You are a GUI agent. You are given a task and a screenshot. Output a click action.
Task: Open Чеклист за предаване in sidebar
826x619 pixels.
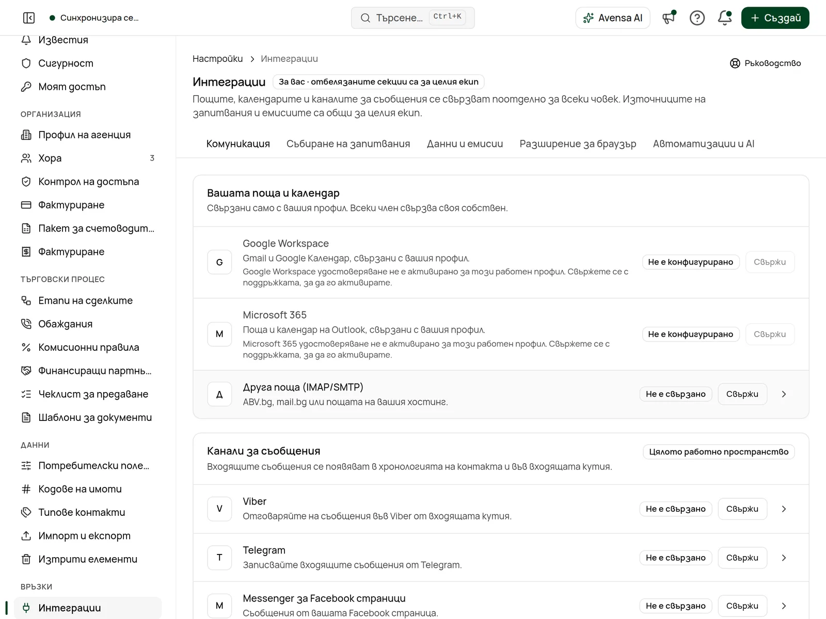click(88, 394)
